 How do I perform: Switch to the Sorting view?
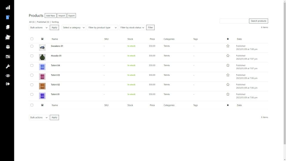pyautogui.click(x=55, y=22)
